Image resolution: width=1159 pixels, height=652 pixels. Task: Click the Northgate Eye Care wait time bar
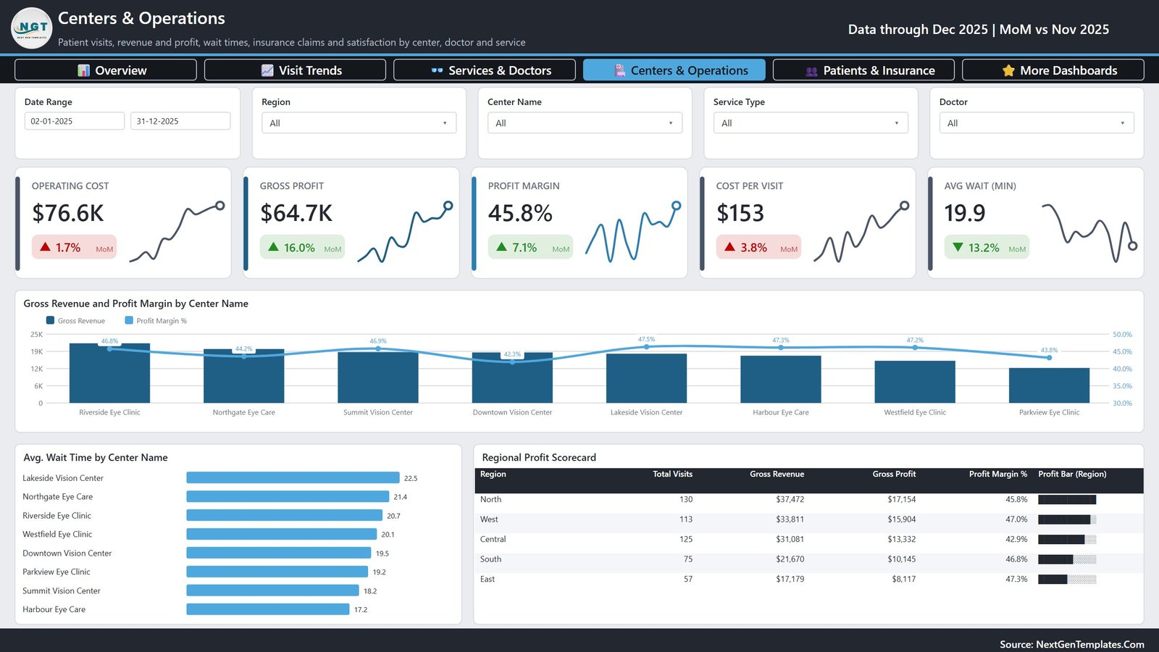point(288,496)
